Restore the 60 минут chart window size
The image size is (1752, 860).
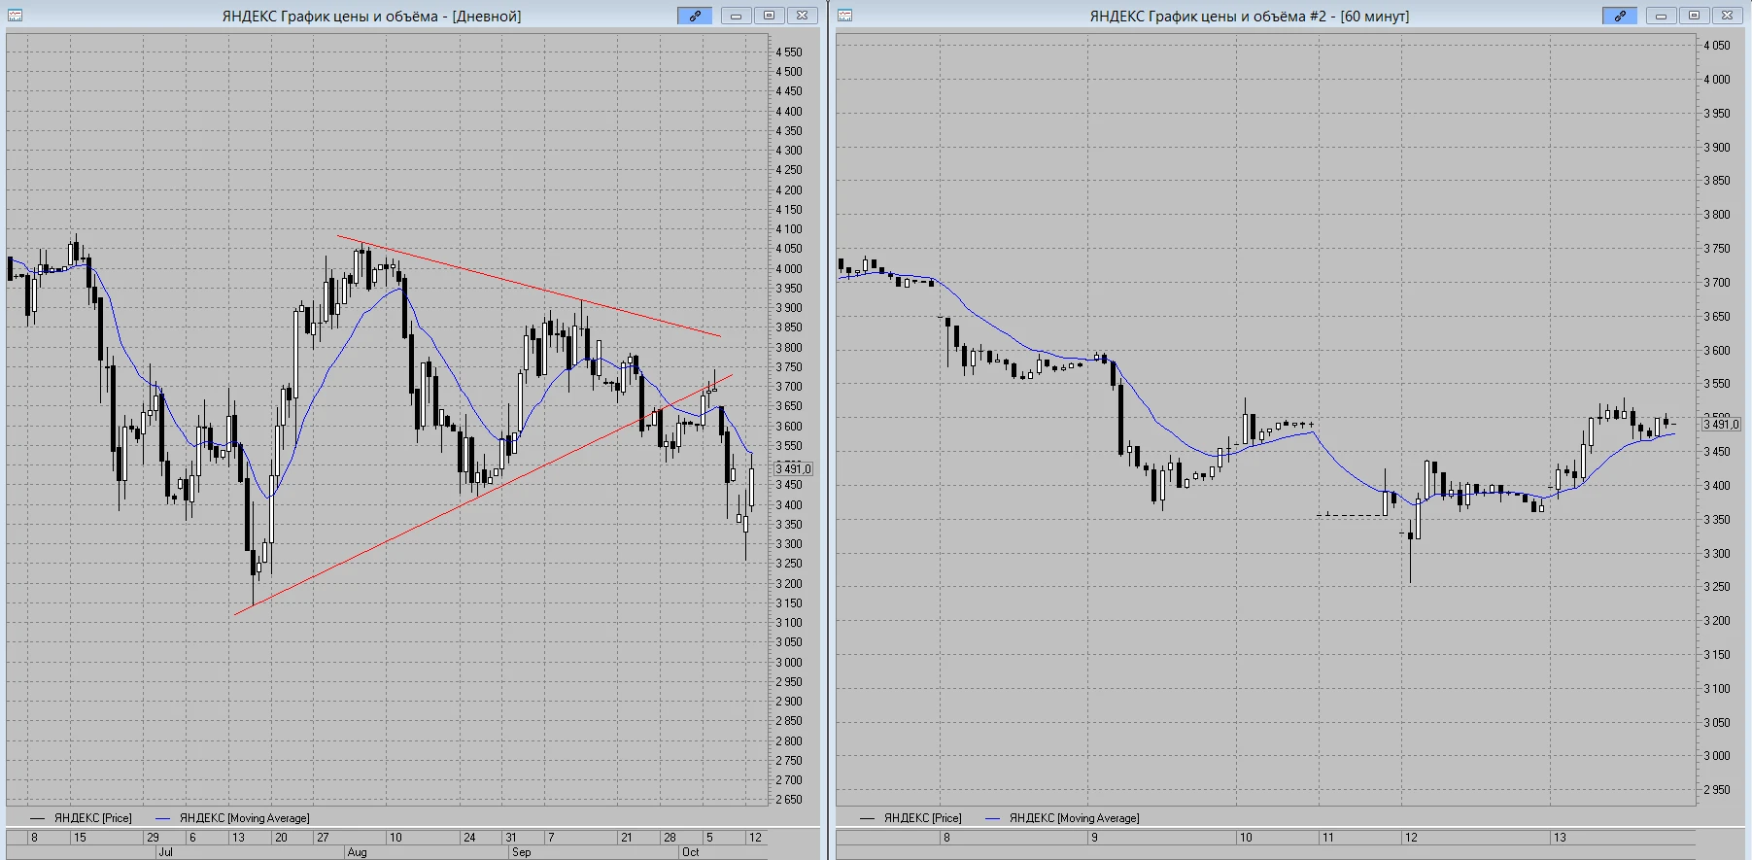point(1694,16)
